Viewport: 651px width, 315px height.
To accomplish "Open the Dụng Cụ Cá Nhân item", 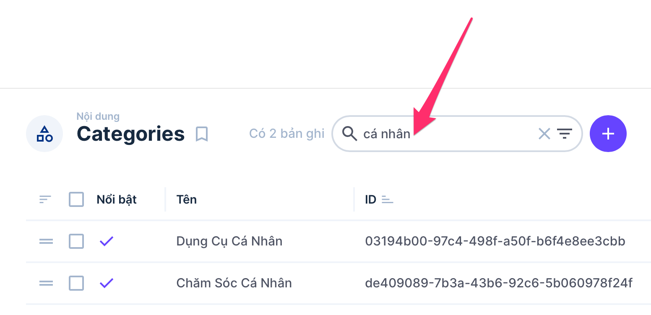I will 229,241.
